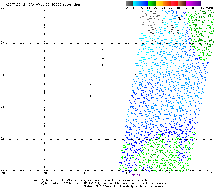Select the latitude axis label '20'
Image resolution: width=214 pixels, height=188 pixels.
2,170
